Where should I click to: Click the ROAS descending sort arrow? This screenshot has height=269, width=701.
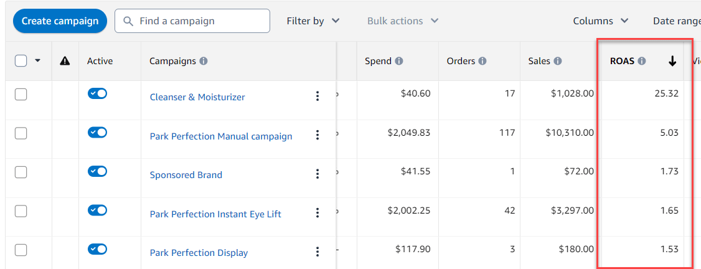(x=672, y=61)
